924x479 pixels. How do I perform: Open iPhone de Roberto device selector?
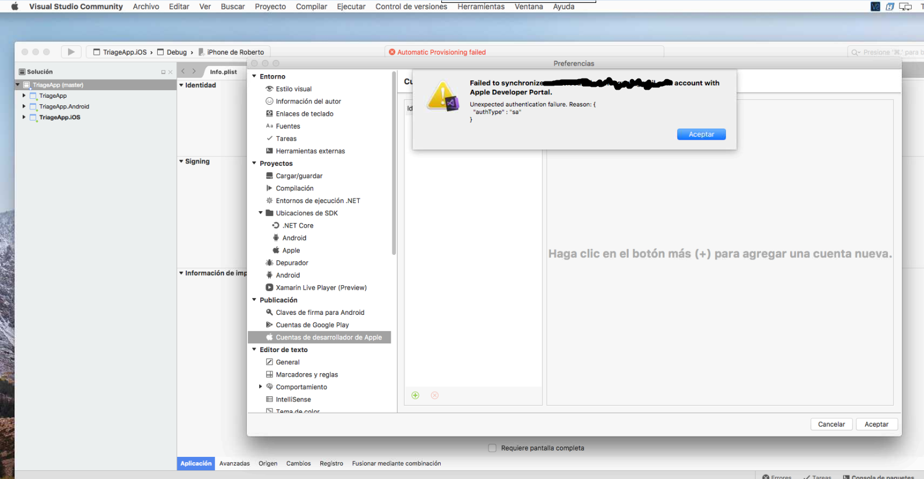(x=231, y=52)
